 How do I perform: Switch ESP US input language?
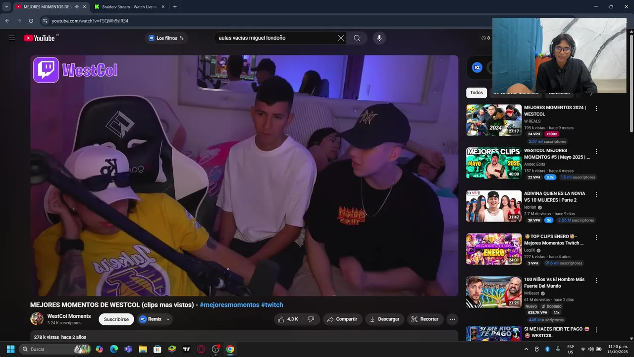coord(571,349)
